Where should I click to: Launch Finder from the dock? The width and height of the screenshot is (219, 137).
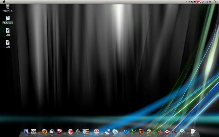[26, 132]
